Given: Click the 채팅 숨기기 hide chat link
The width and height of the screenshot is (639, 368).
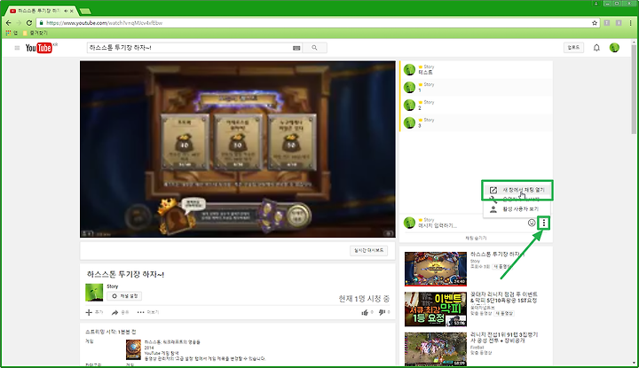Looking at the screenshot, I should click(476, 238).
